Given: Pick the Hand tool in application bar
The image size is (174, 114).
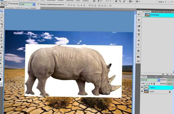Looking at the screenshot, I should click(x=116, y=1).
